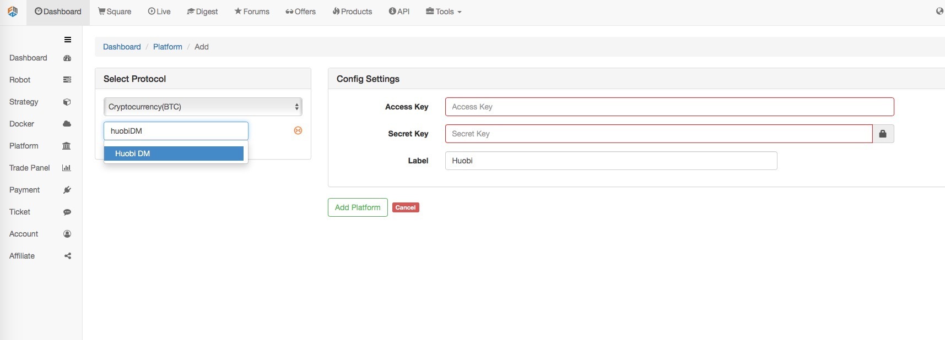The height and width of the screenshot is (340, 945).
Task: Click the Ticket speech bubble icon
Action: click(67, 212)
